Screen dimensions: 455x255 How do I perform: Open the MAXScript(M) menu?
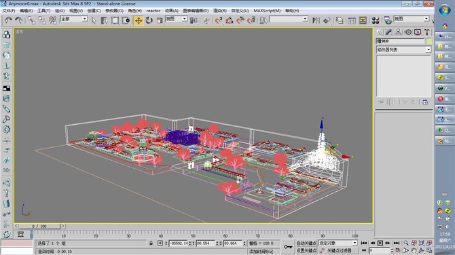[267, 11]
